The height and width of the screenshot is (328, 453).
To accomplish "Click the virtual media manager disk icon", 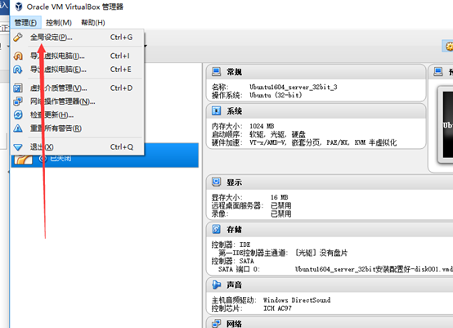I will coord(18,88).
